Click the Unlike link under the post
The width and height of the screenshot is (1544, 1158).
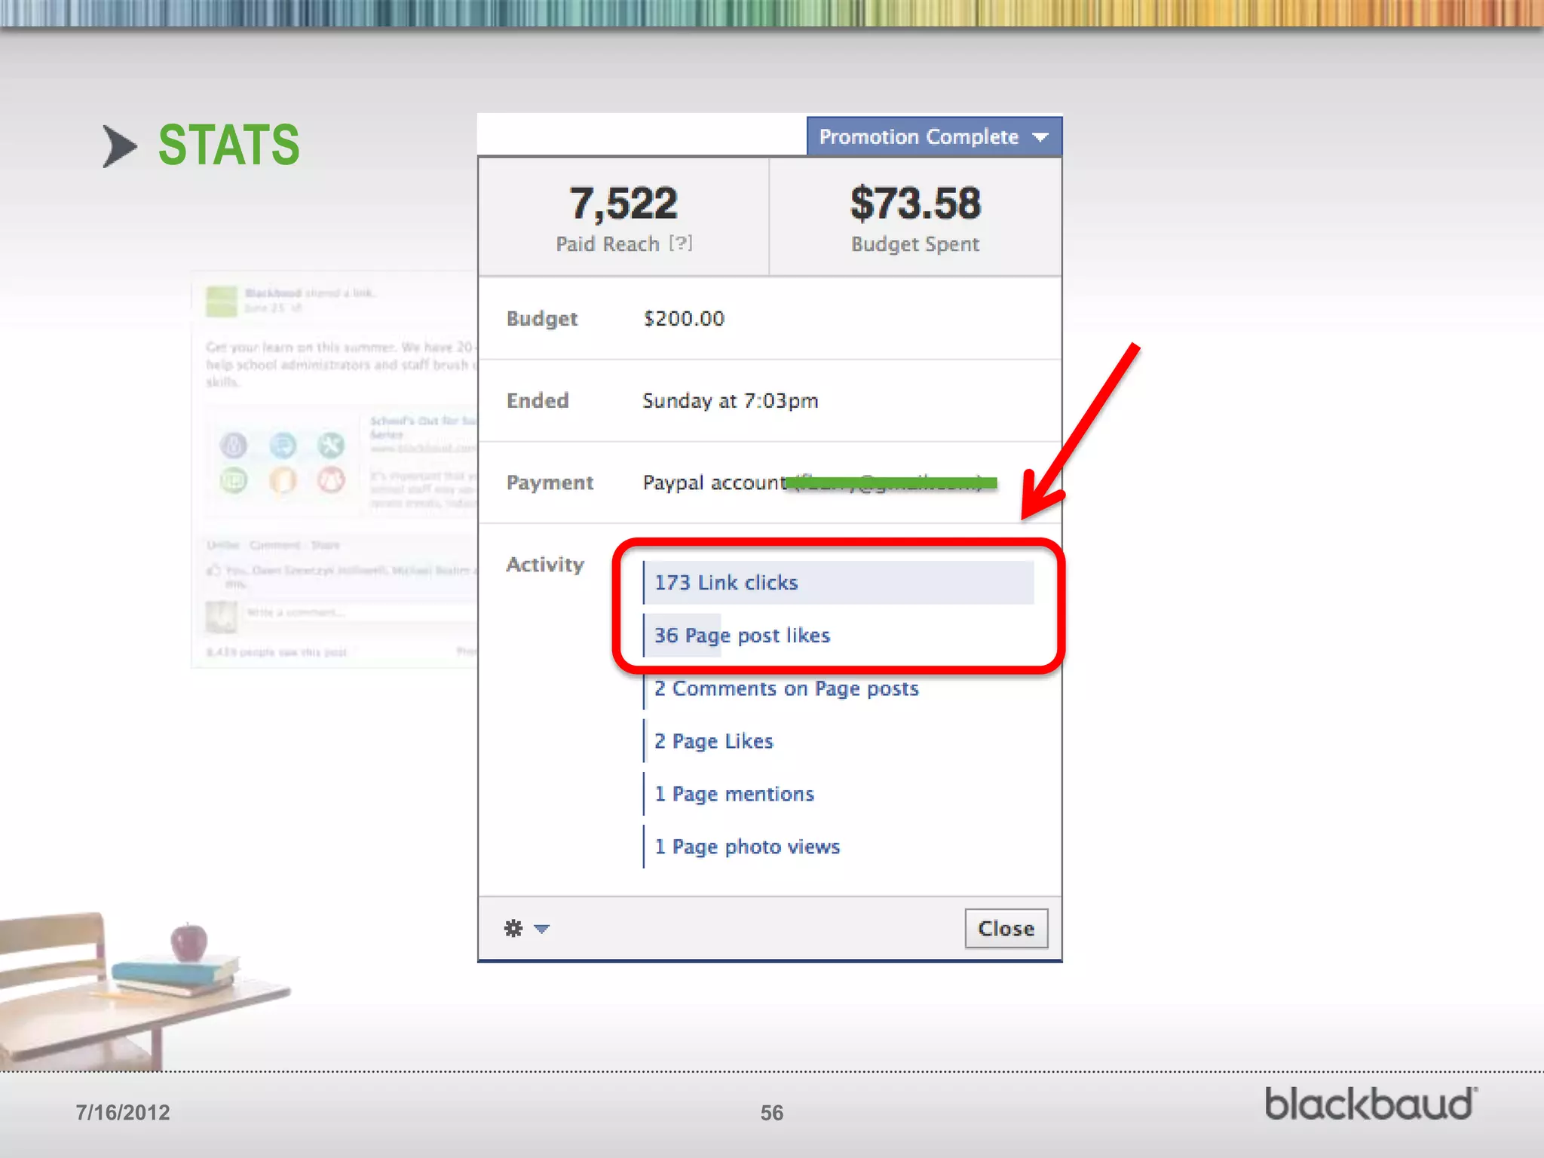[222, 544]
